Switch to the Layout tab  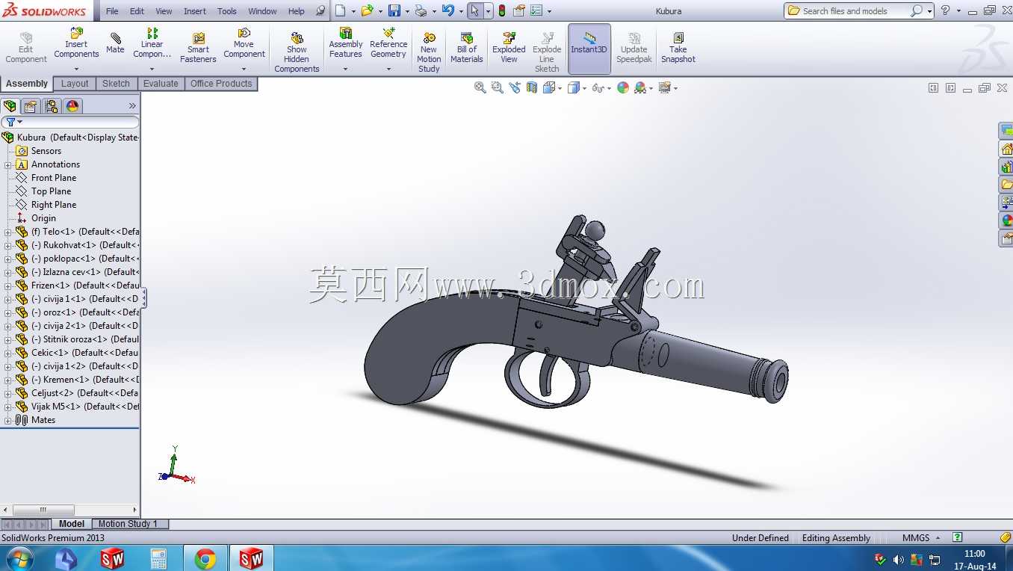pyautogui.click(x=75, y=84)
